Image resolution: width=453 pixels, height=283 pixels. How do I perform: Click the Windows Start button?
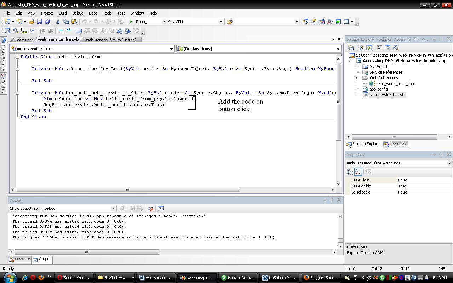(x=10, y=277)
